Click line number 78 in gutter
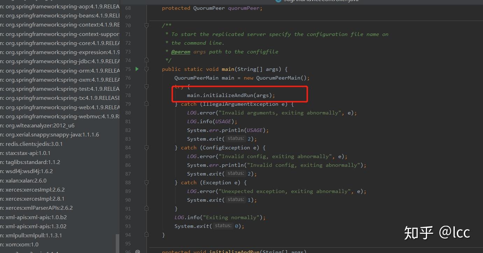The image size is (483, 253). [128, 95]
